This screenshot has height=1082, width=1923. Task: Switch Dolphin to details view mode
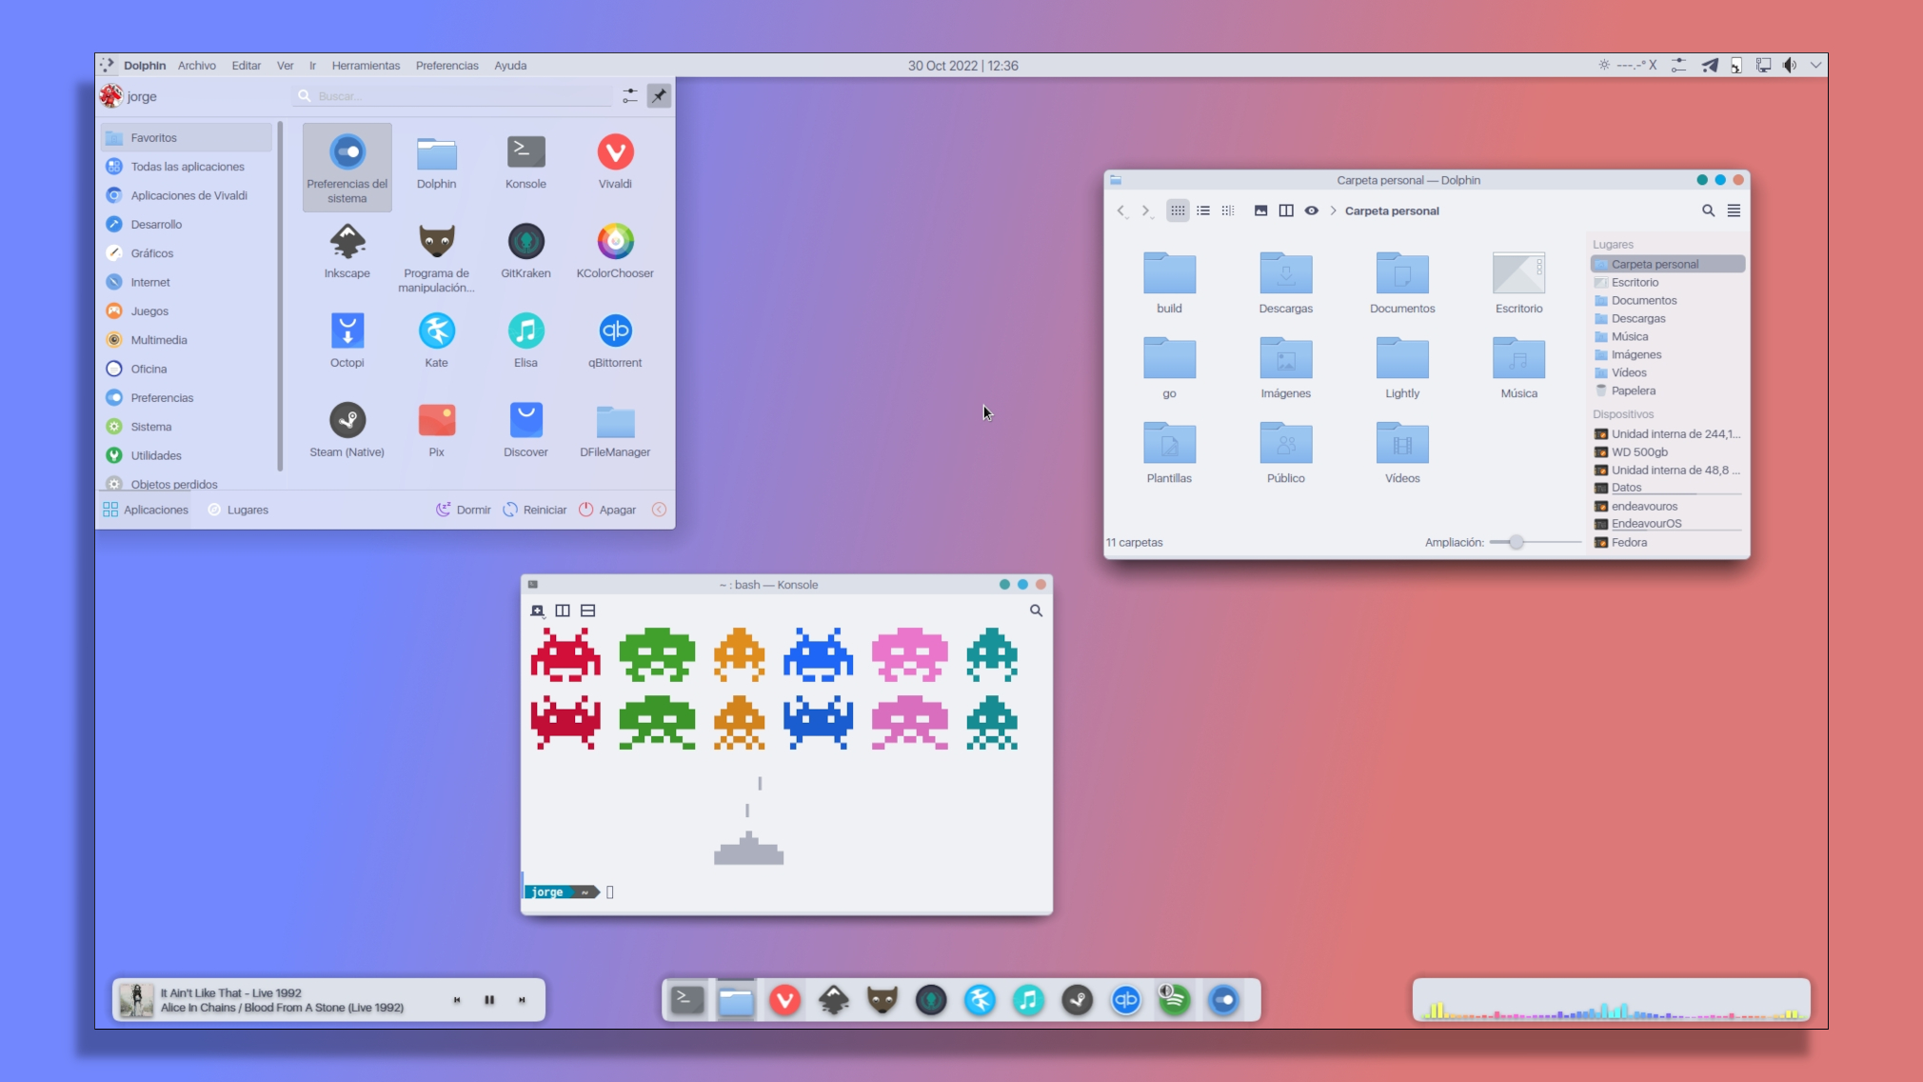pyautogui.click(x=1203, y=210)
